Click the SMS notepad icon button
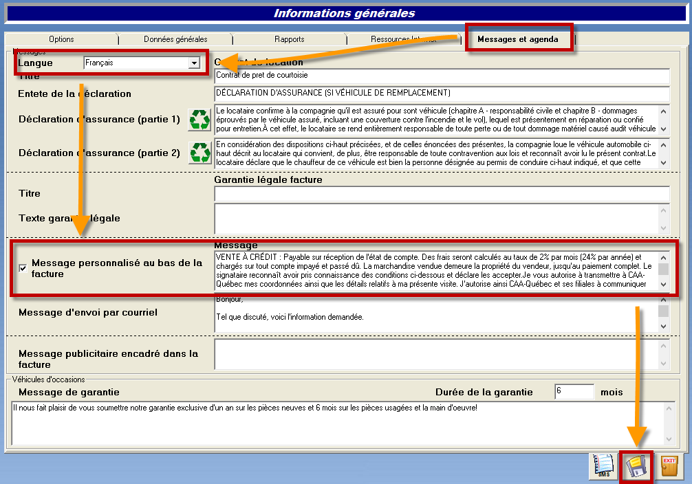Image resolution: width=692 pixels, height=484 pixels. pos(603,466)
